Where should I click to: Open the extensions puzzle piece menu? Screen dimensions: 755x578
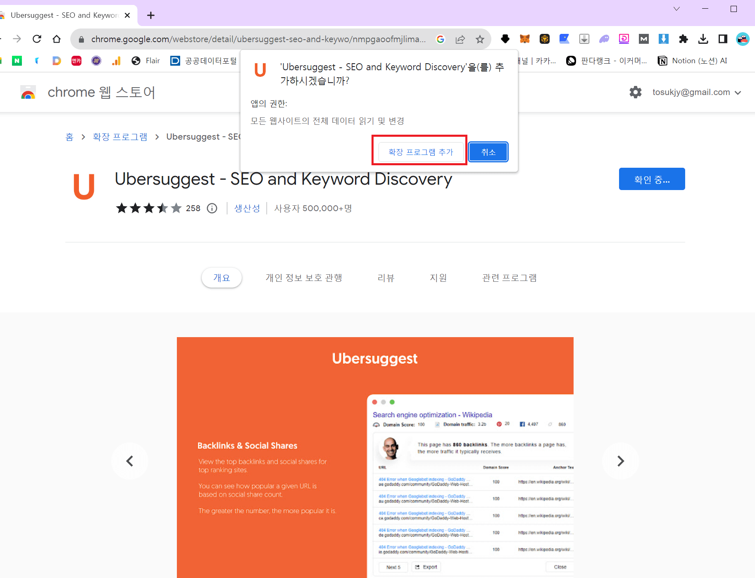(x=684, y=39)
